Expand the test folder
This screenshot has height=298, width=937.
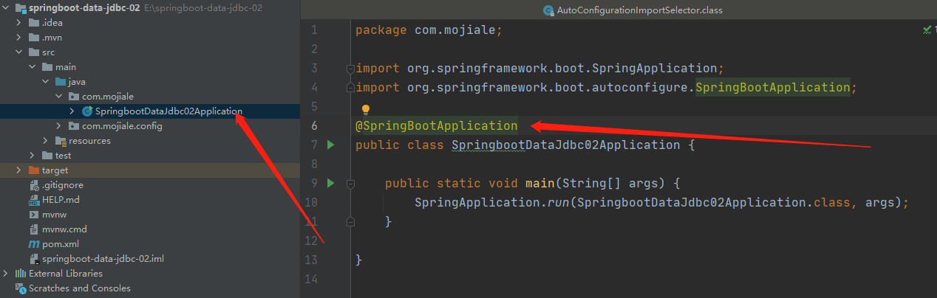pos(33,156)
